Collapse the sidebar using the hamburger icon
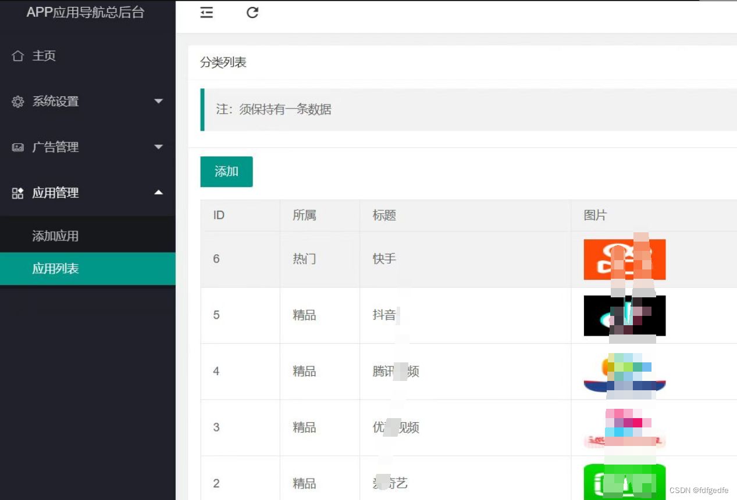737x500 pixels. click(206, 12)
